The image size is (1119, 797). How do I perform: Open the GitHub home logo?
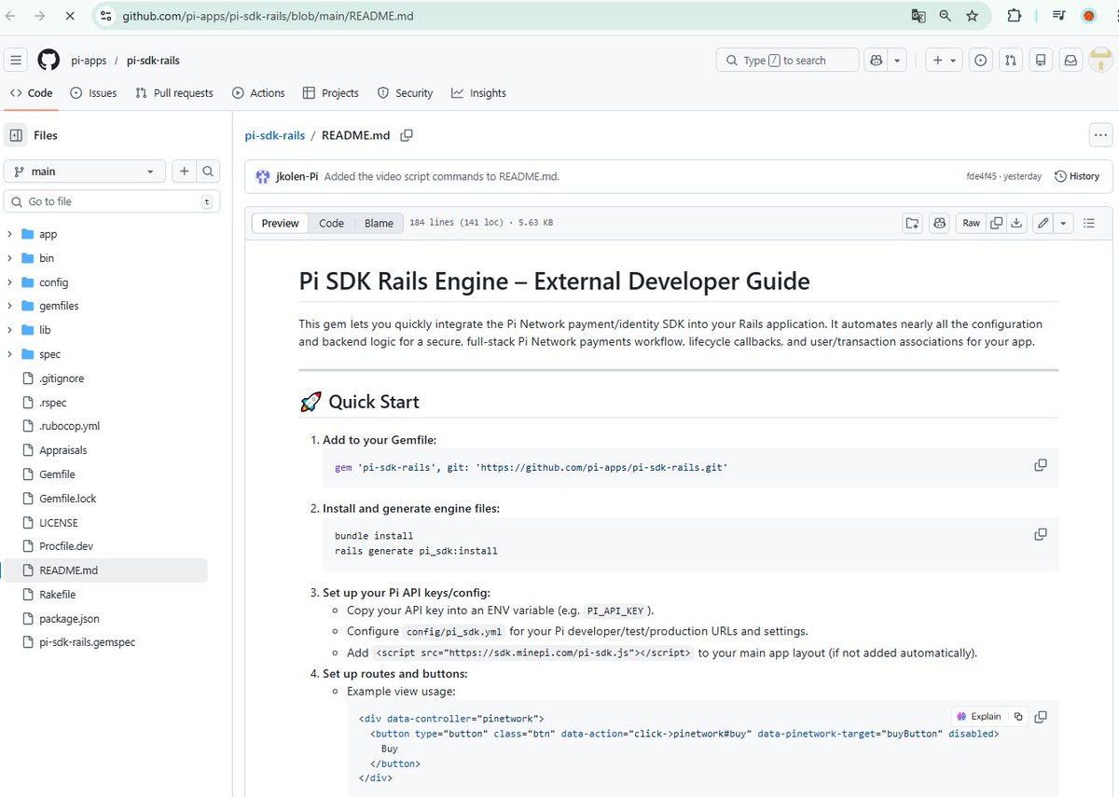(x=48, y=61)
